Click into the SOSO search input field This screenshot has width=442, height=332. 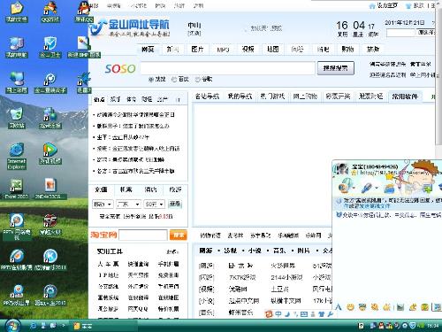(x=227, y=68)
